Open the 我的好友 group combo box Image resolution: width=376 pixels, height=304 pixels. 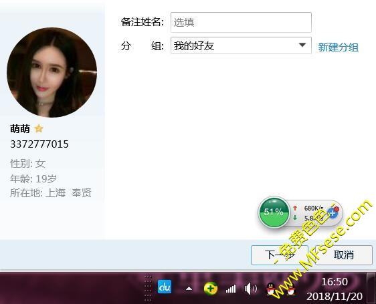click(x=241, y=45)
